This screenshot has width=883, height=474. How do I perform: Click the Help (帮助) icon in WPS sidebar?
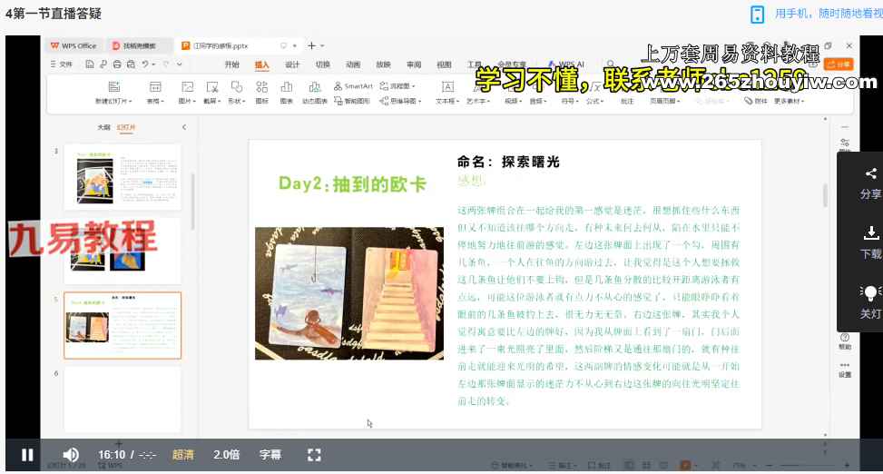pos(845,337)
